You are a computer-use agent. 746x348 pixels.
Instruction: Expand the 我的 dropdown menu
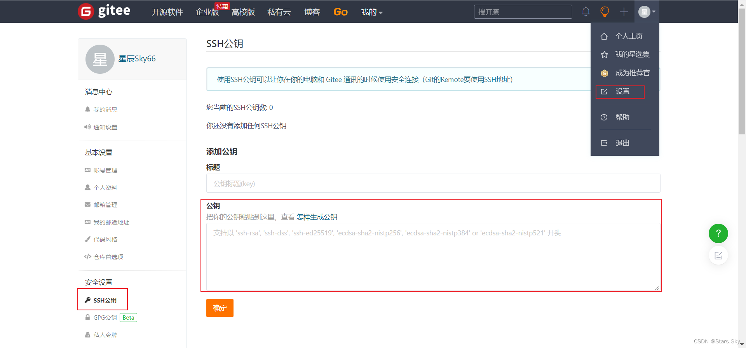point(372,12)
